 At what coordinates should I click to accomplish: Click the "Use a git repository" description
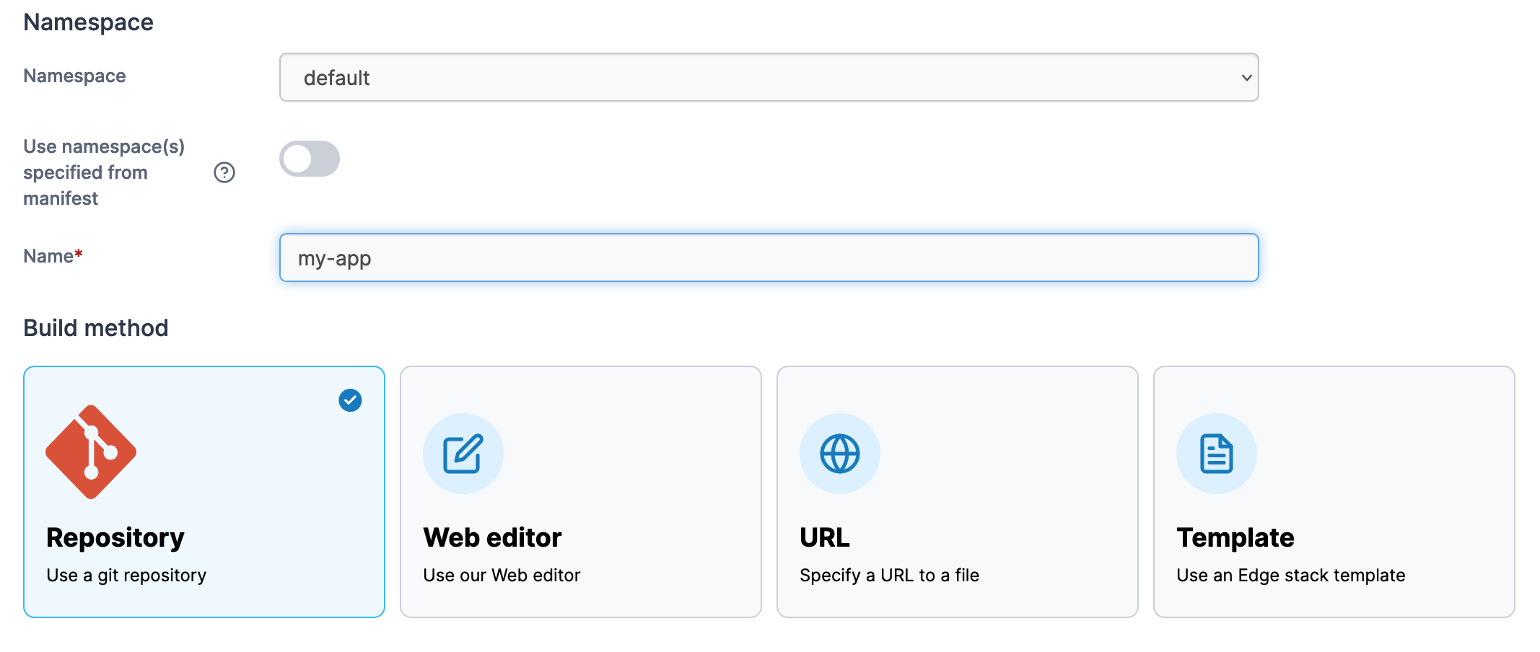(x=126, y=576)
